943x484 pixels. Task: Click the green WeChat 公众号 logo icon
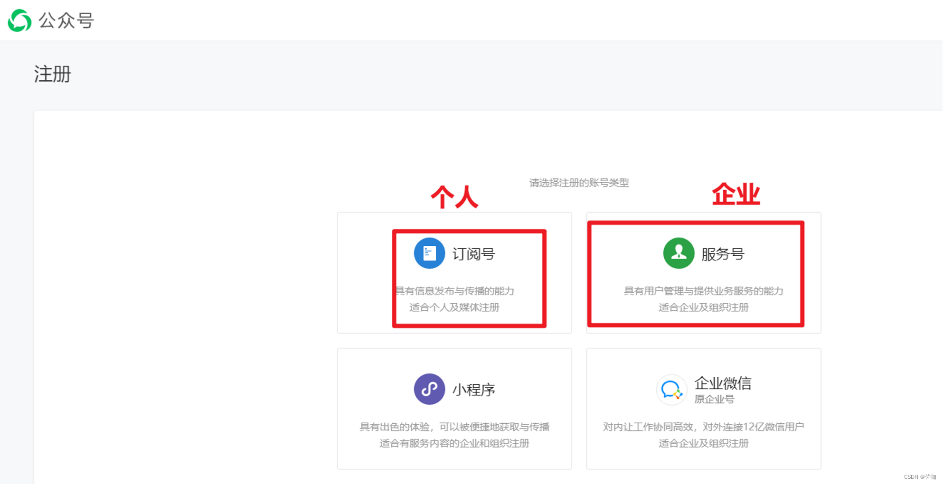tap(20, 20)
